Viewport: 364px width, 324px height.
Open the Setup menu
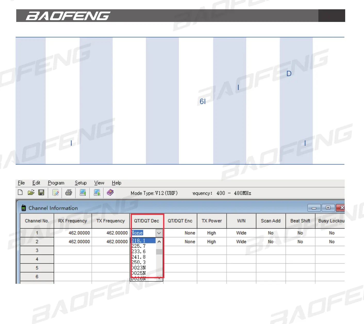click(81, 183)
